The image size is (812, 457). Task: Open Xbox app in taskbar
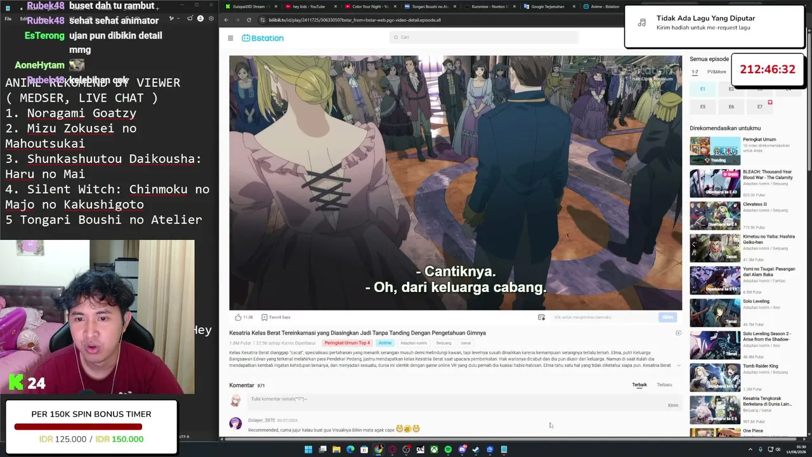(x=434, y=449)
